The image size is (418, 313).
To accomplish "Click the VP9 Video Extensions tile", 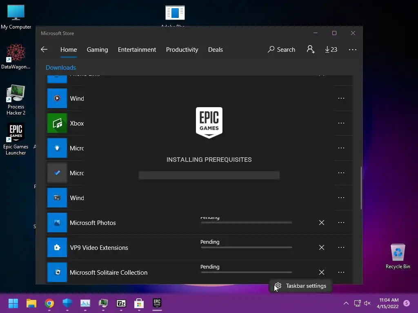I will 57,247.
